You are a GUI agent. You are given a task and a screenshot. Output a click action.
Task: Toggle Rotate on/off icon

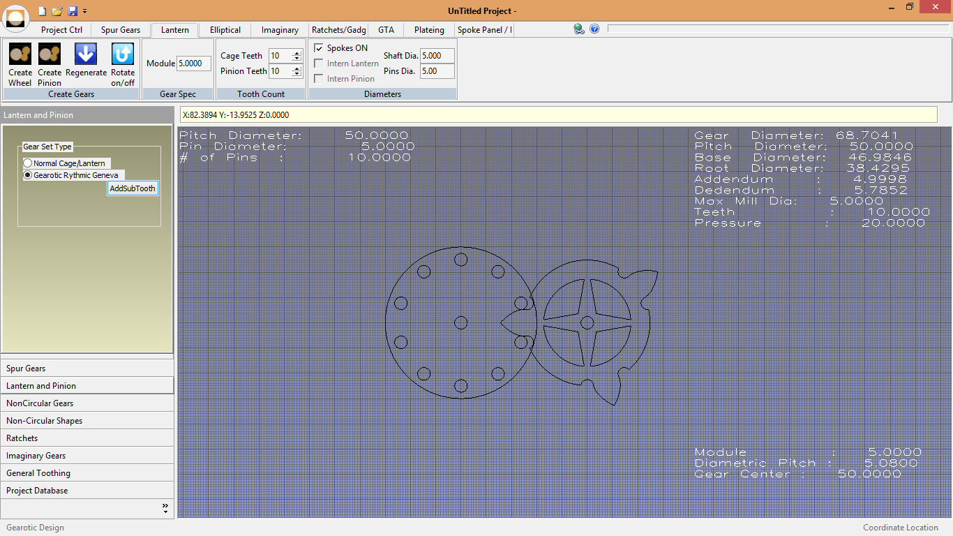123,54
